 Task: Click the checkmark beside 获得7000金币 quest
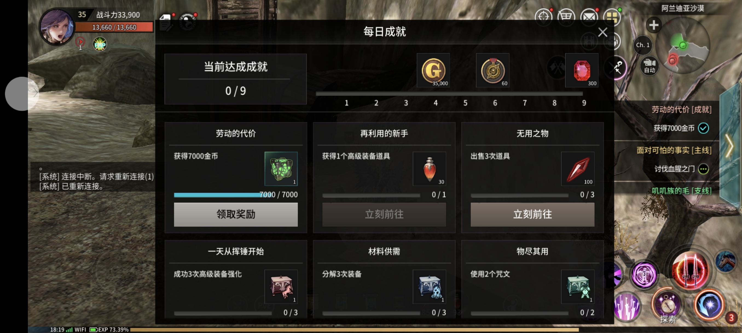[x=703, y=128]
